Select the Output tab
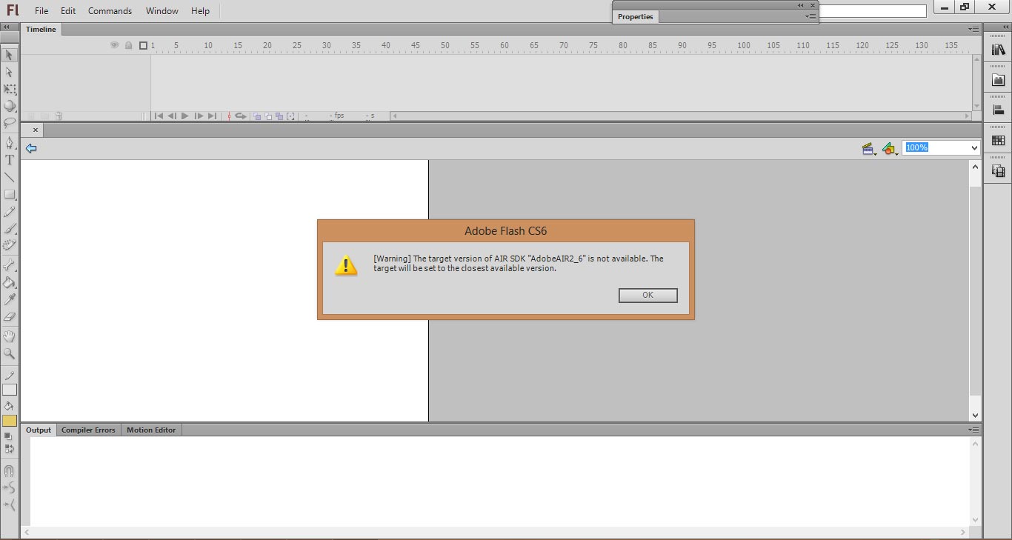1012x540 pixels. (x=39, y=430)
